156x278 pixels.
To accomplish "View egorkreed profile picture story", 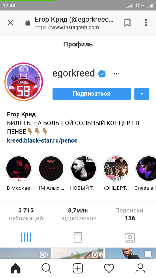I will pyautogui.click(x=24, y=82).
